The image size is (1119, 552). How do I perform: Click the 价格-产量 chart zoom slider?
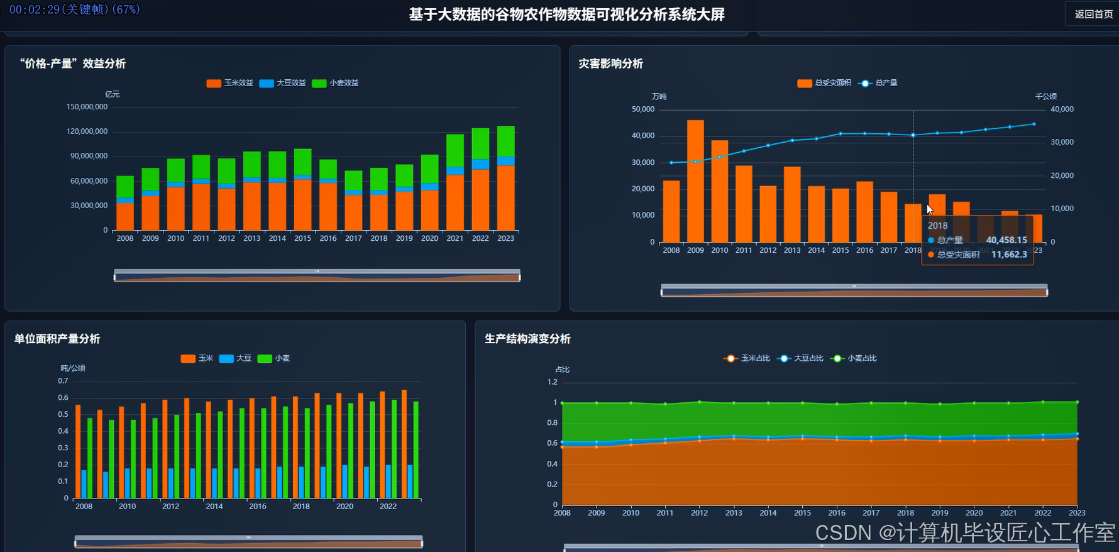317,276
